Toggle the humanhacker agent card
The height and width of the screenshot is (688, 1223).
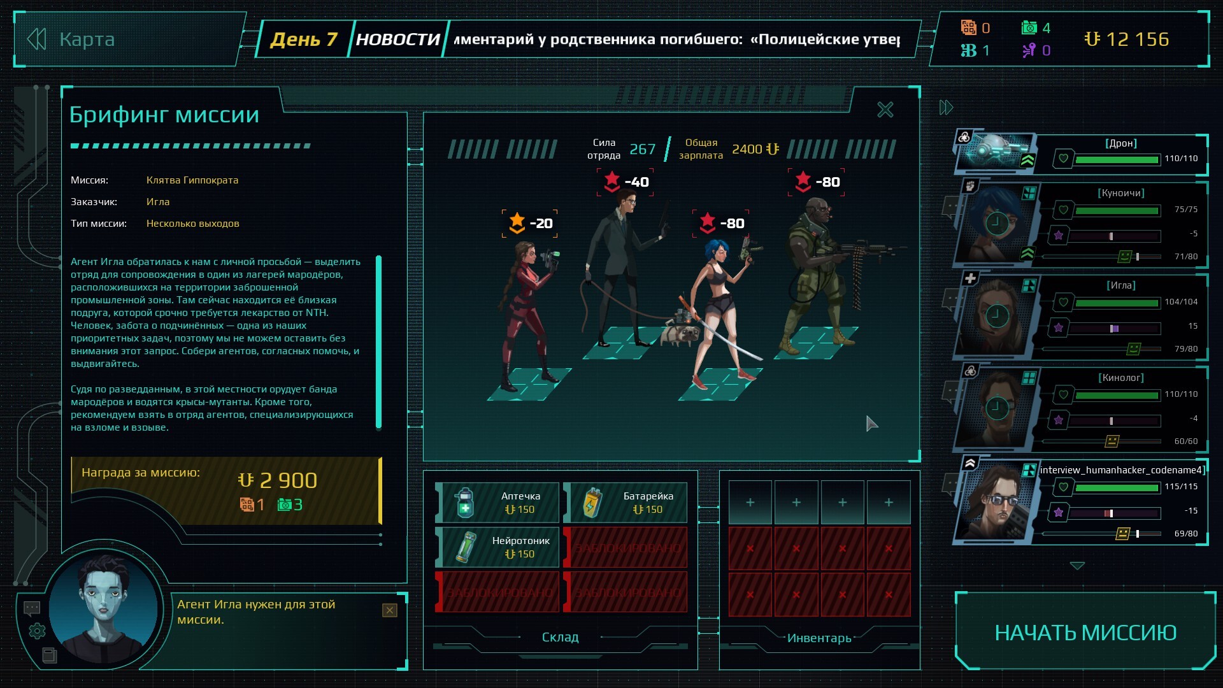point(997,500)
